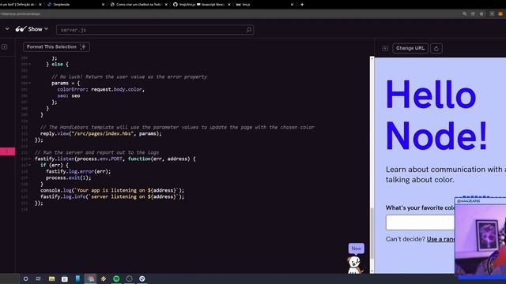The width and height of the screenshot is (506, 284).
Task: Open Spotify from the taskbar
Action: (x=116, y=278)
